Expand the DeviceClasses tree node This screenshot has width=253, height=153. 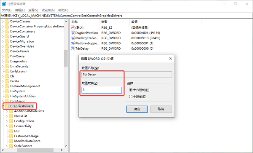[3, 21]
